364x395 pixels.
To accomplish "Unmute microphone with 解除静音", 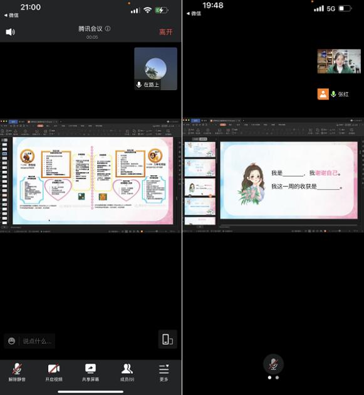I will tap(17, 372).
